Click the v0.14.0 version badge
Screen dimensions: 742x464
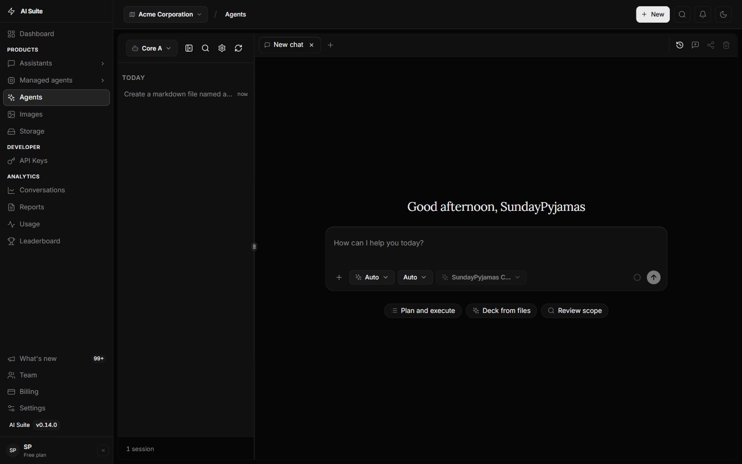pos(46,425)
